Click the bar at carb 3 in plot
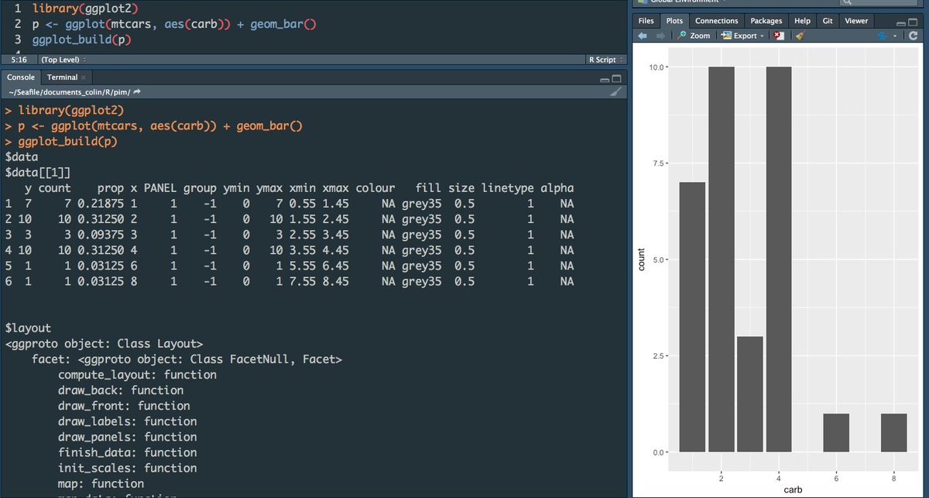Image resolution: width=929 pixels, height=498 pixels. 750,394
